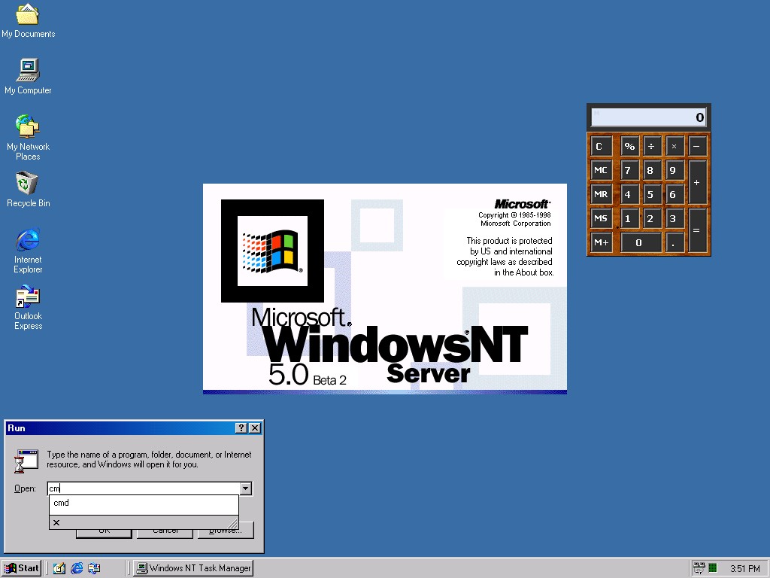Click the calculator equals key
Screen dimensions: 770x578
[x=697, y=230]
